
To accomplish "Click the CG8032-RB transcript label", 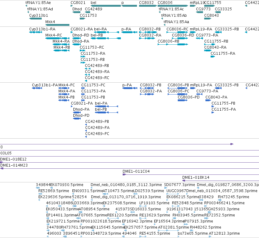I will 150,29.
